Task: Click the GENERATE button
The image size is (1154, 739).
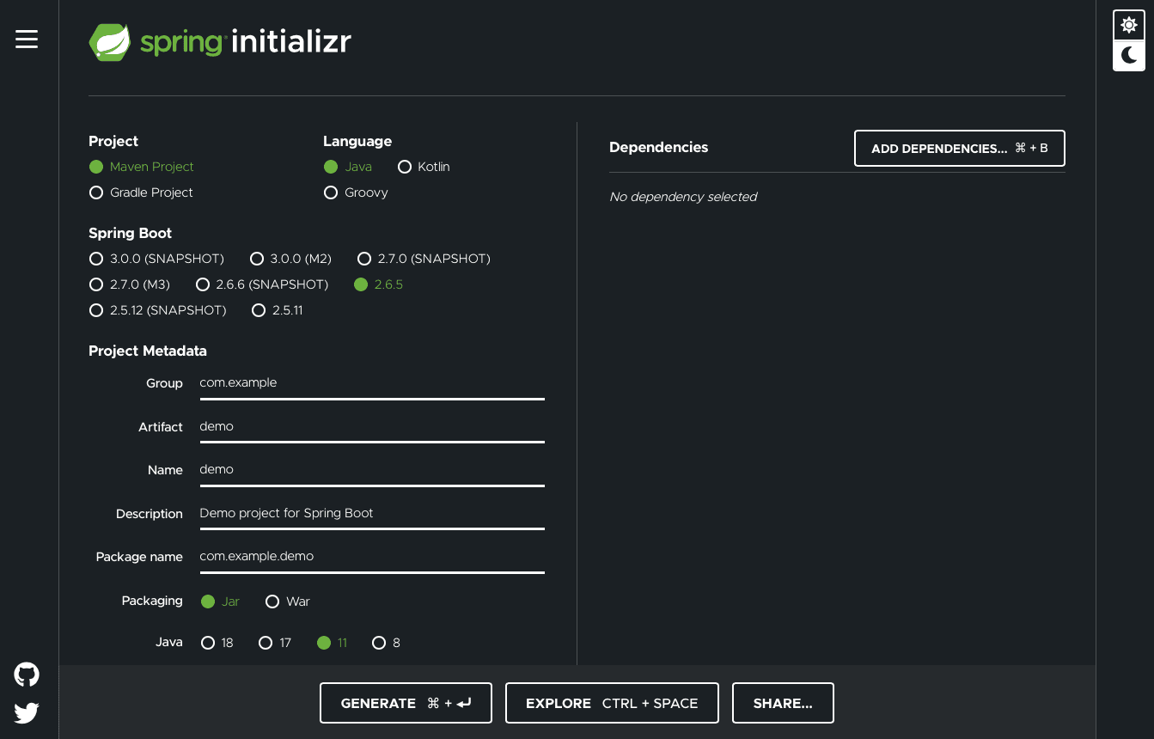Action: [406, 703]
